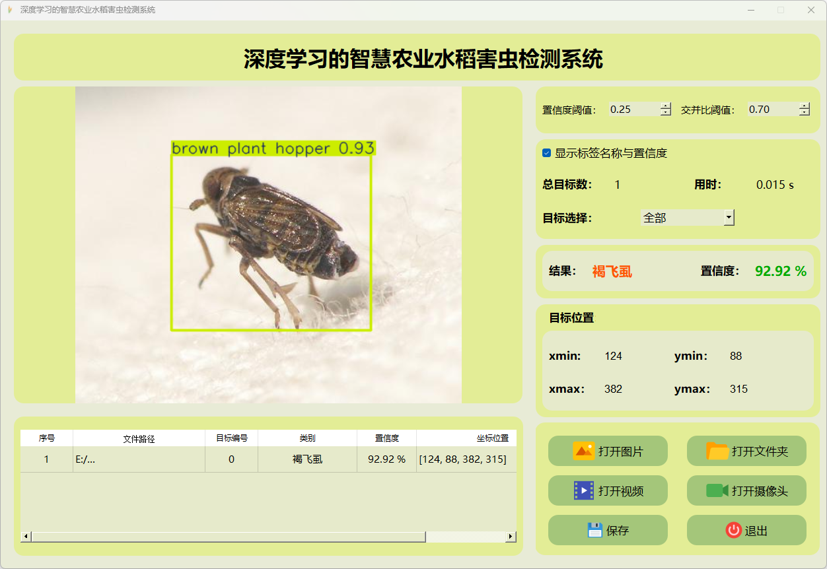Click the film icon on 打开视频 button
This screenshot has height=569, width=827.
click(x=584, y=490)
